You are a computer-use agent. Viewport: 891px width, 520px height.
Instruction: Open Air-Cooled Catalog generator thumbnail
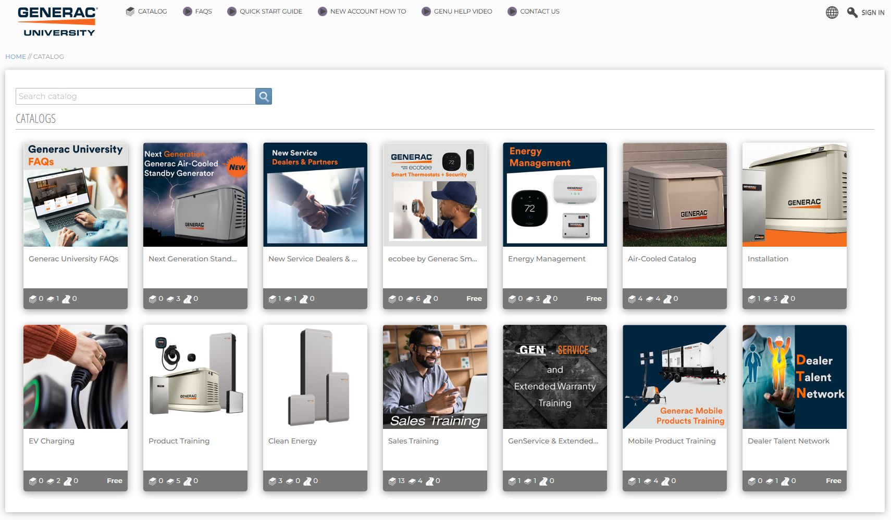[675, 195]
